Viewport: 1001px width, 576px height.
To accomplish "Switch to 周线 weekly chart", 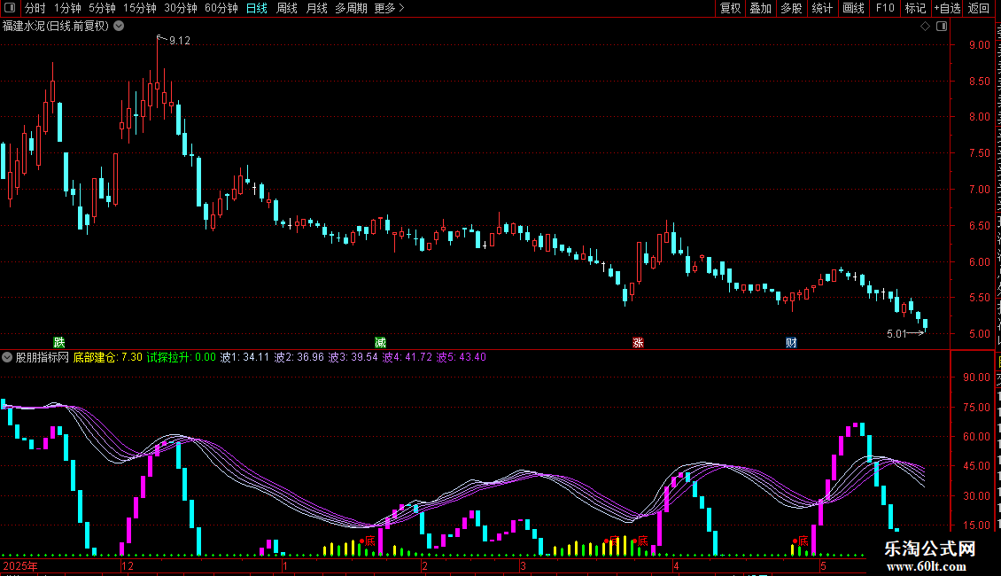I will click(x=287, y=8).
